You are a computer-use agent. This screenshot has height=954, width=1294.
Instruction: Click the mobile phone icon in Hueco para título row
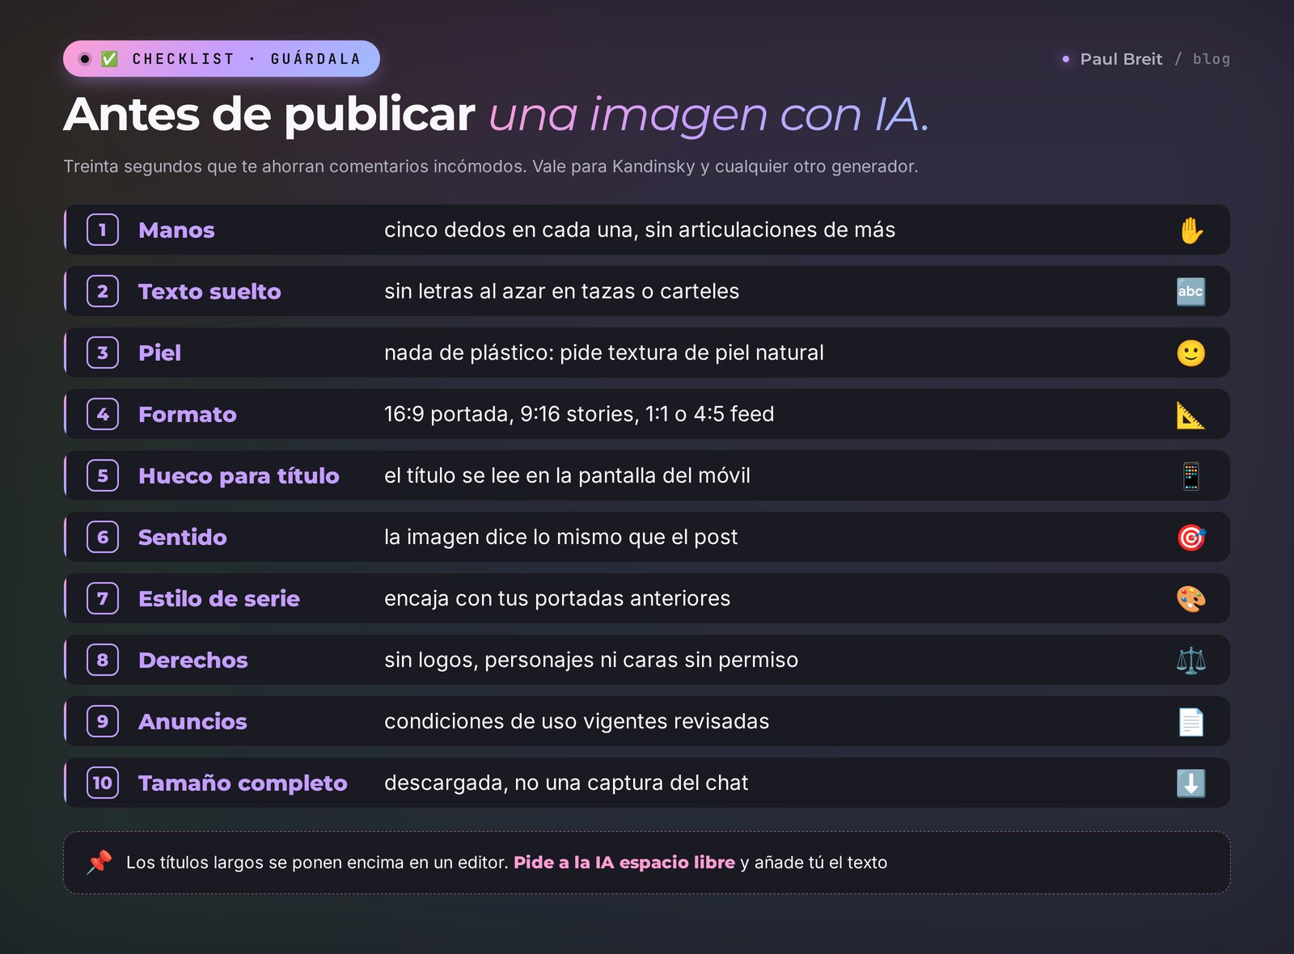tap(1191, 476)
